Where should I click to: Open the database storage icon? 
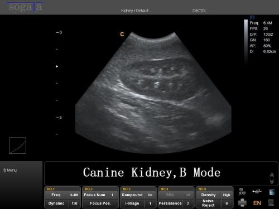[272, 192]
